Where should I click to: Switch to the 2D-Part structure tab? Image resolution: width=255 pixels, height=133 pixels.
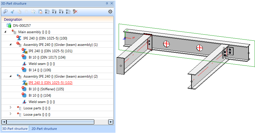[44, 129]
